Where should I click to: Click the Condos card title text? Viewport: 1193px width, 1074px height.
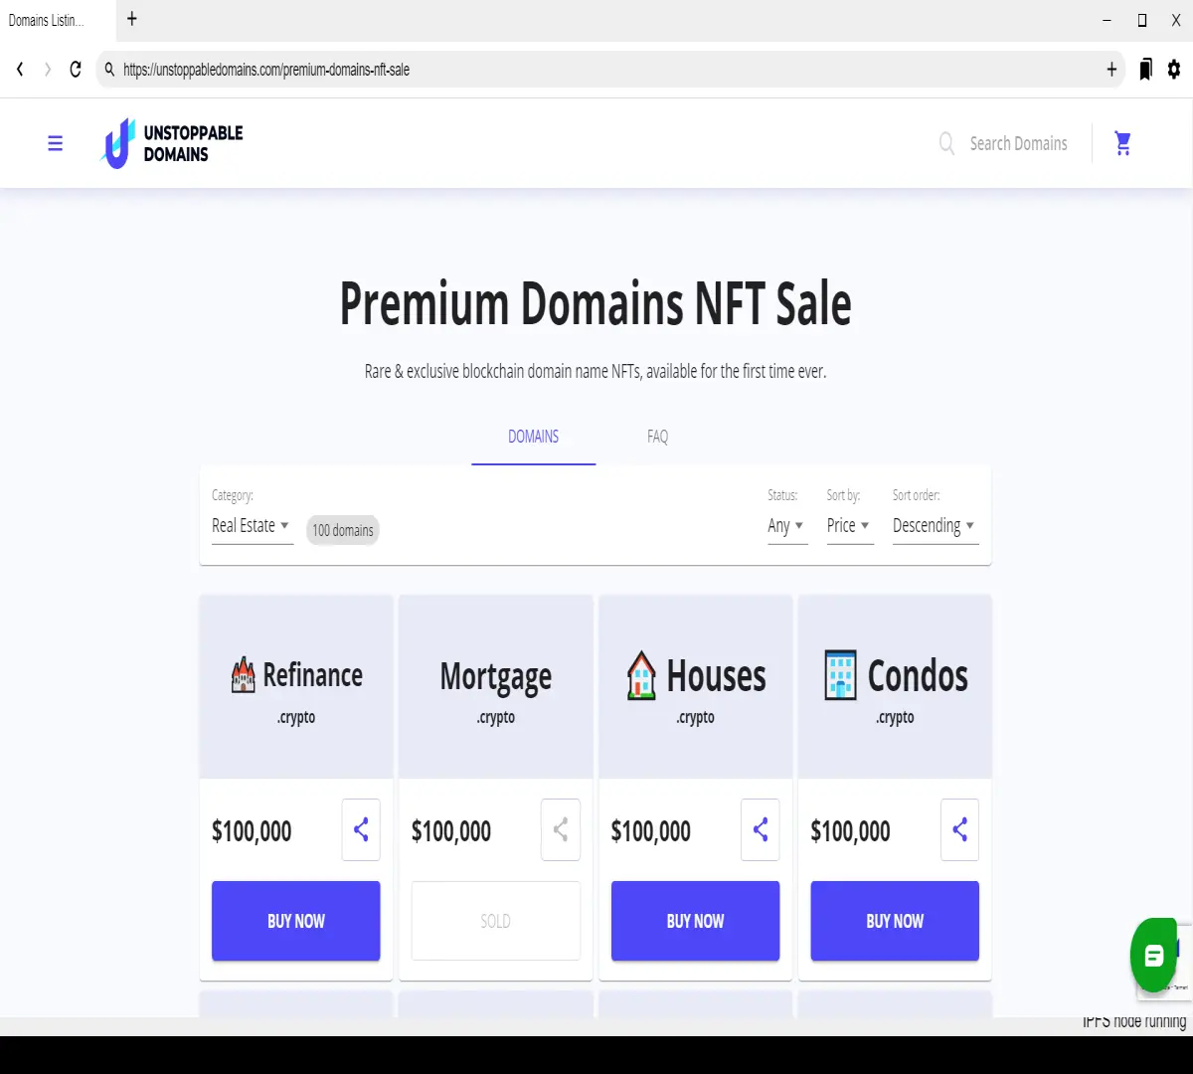(x=918, y=676)
